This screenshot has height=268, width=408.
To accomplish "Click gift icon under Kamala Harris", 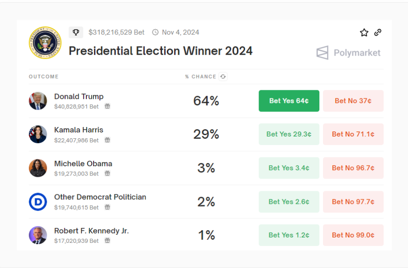I will 107,140.
